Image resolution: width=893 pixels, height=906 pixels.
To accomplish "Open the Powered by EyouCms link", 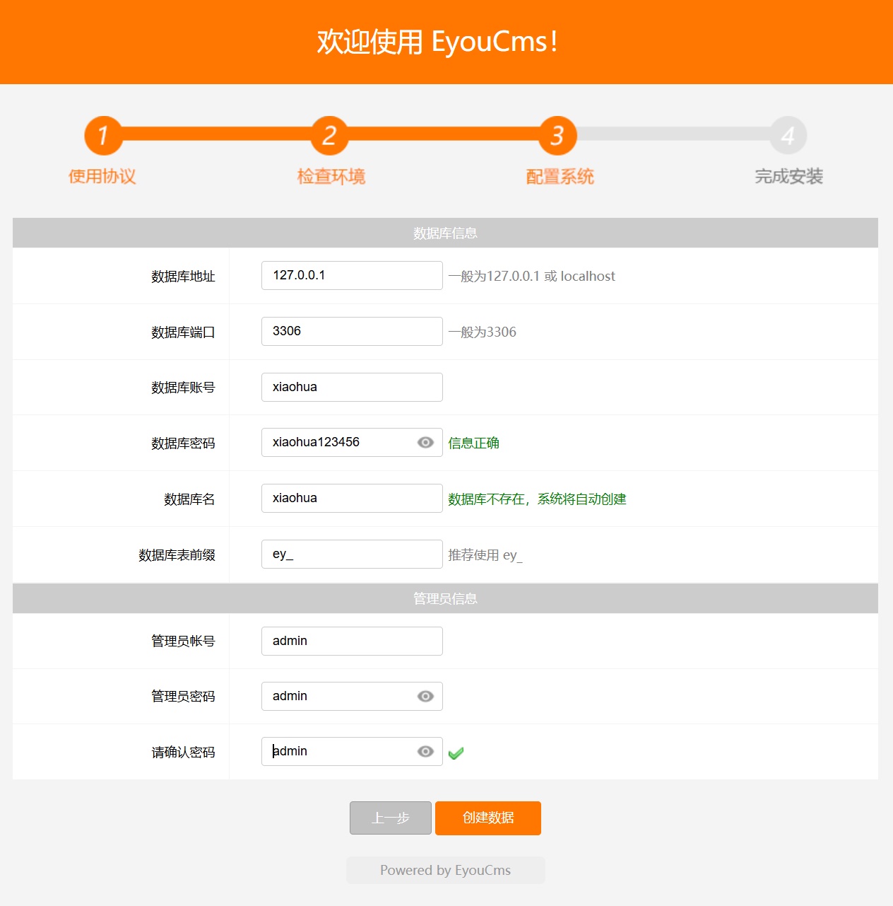I will [x=446, y=871].
